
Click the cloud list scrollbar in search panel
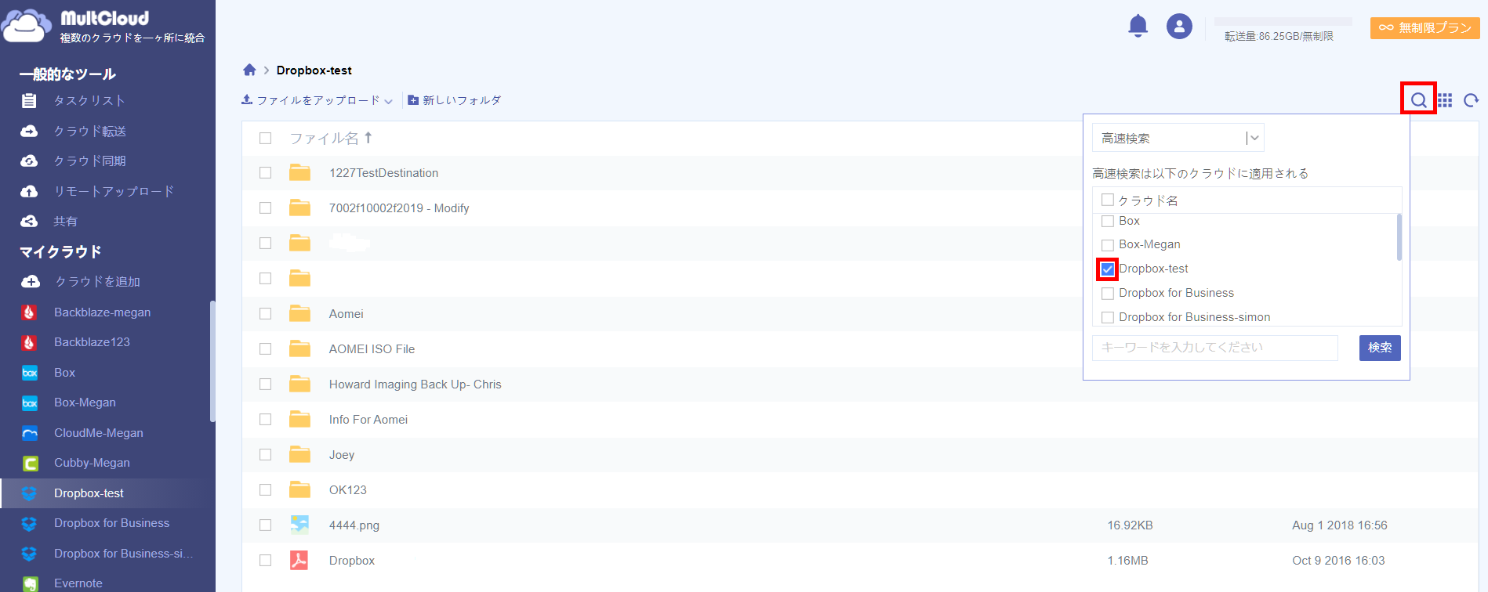pyautogui.click(x=1399, y=236)
